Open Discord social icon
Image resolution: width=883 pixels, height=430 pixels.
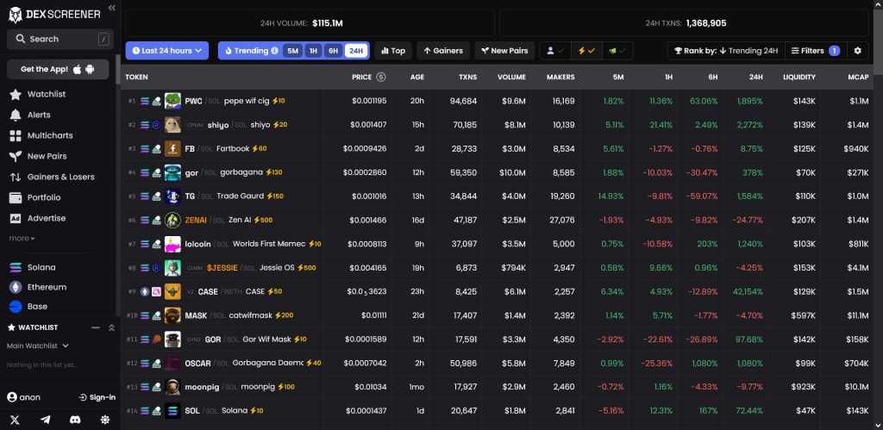[75, 420]
